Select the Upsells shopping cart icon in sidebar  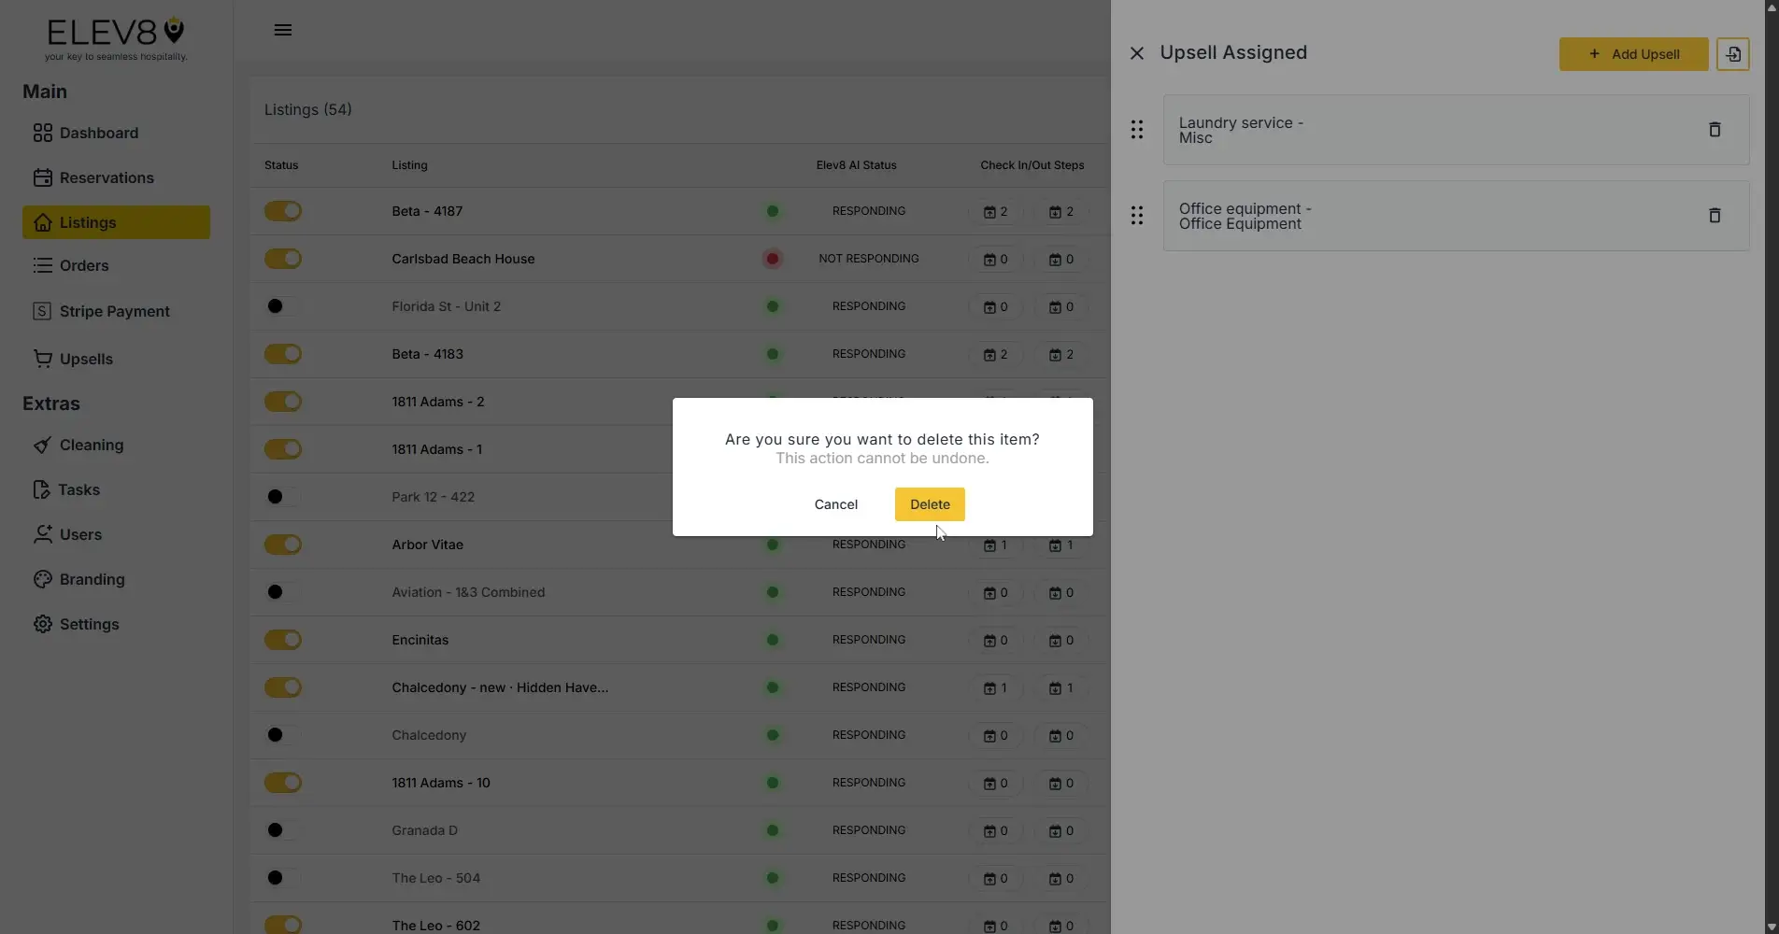[x=43, y=359]
